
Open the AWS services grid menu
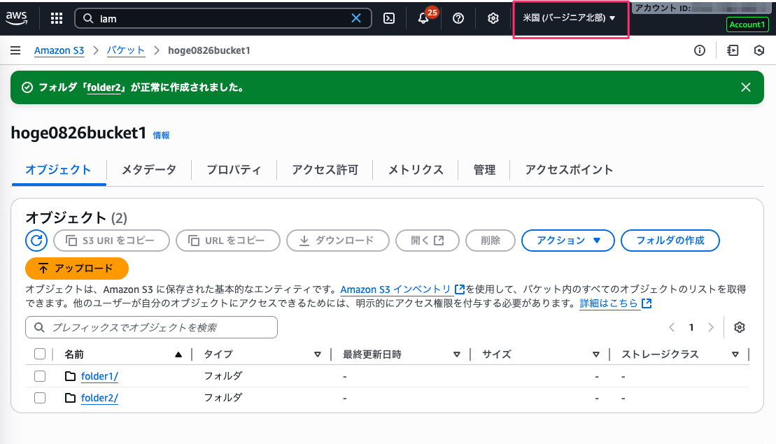point(57,18)
